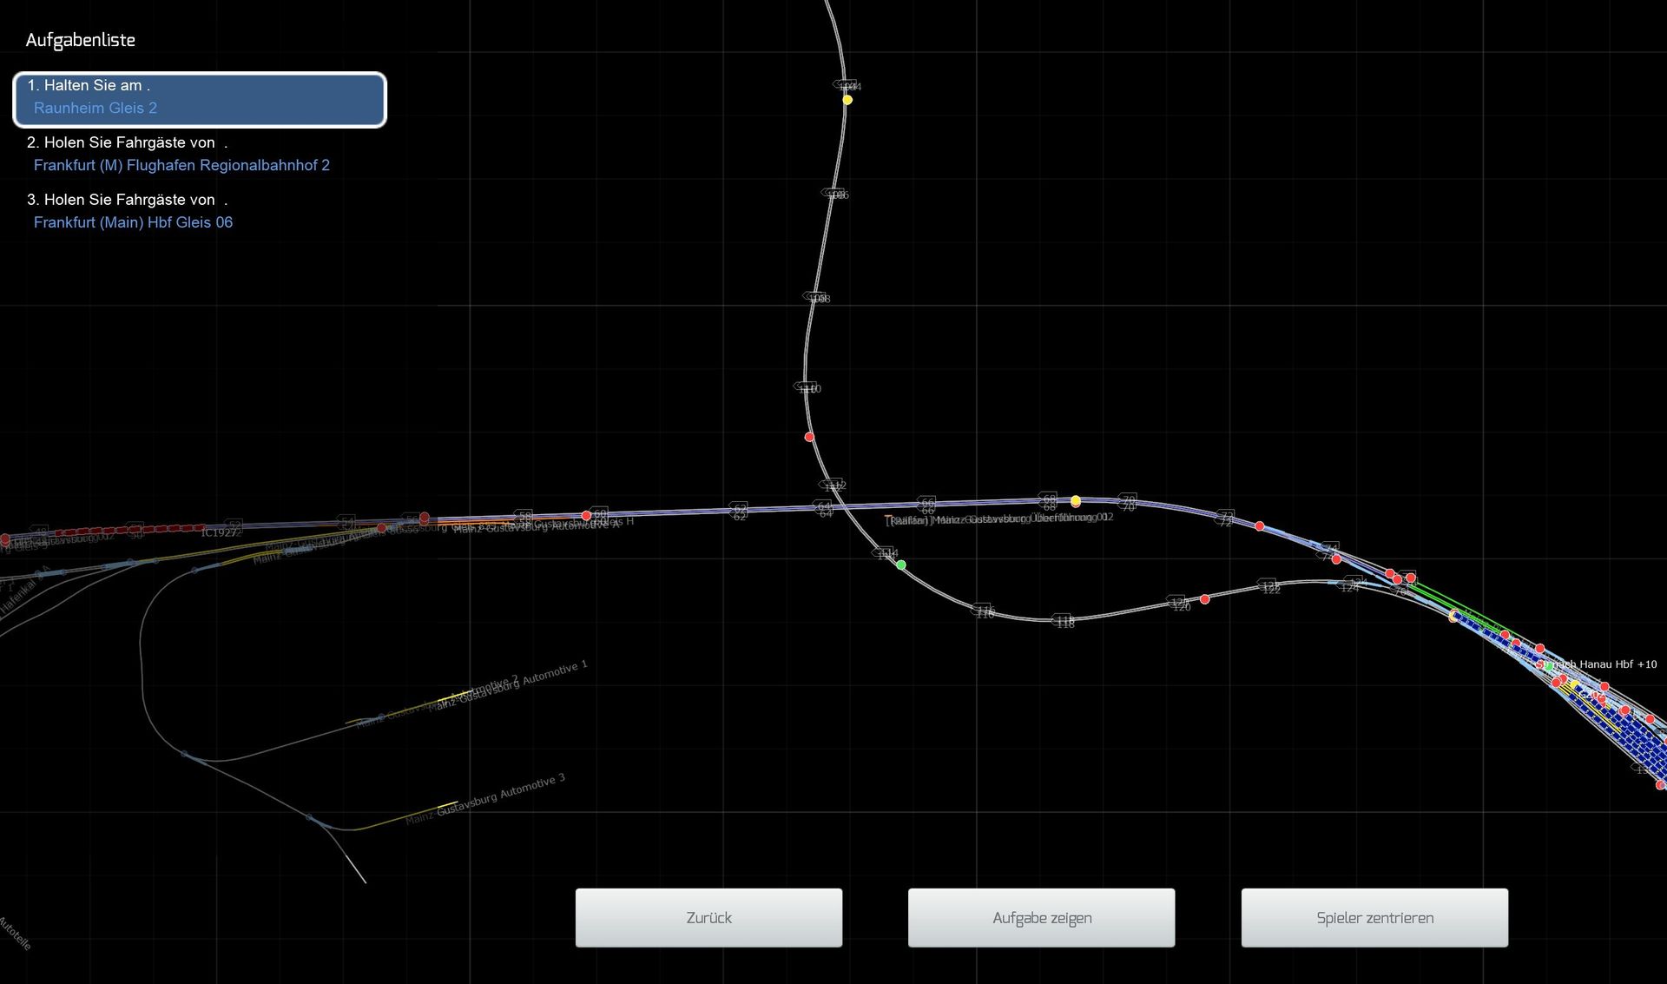Select the red signal at marker 60
The height and width of the screenshot is (984, 1667).
pyautogui.click(x=586, y=516)
